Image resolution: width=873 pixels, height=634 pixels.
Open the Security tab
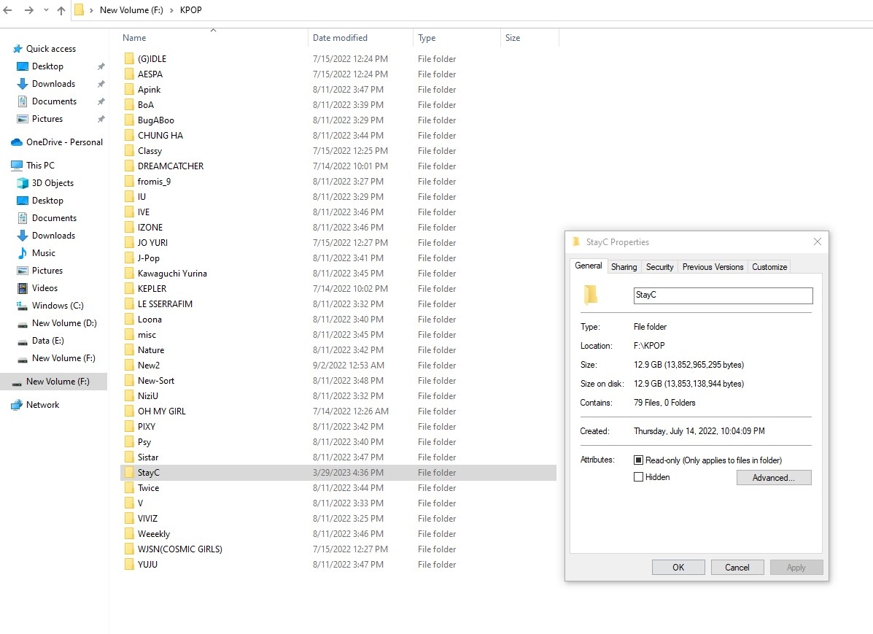659,267
